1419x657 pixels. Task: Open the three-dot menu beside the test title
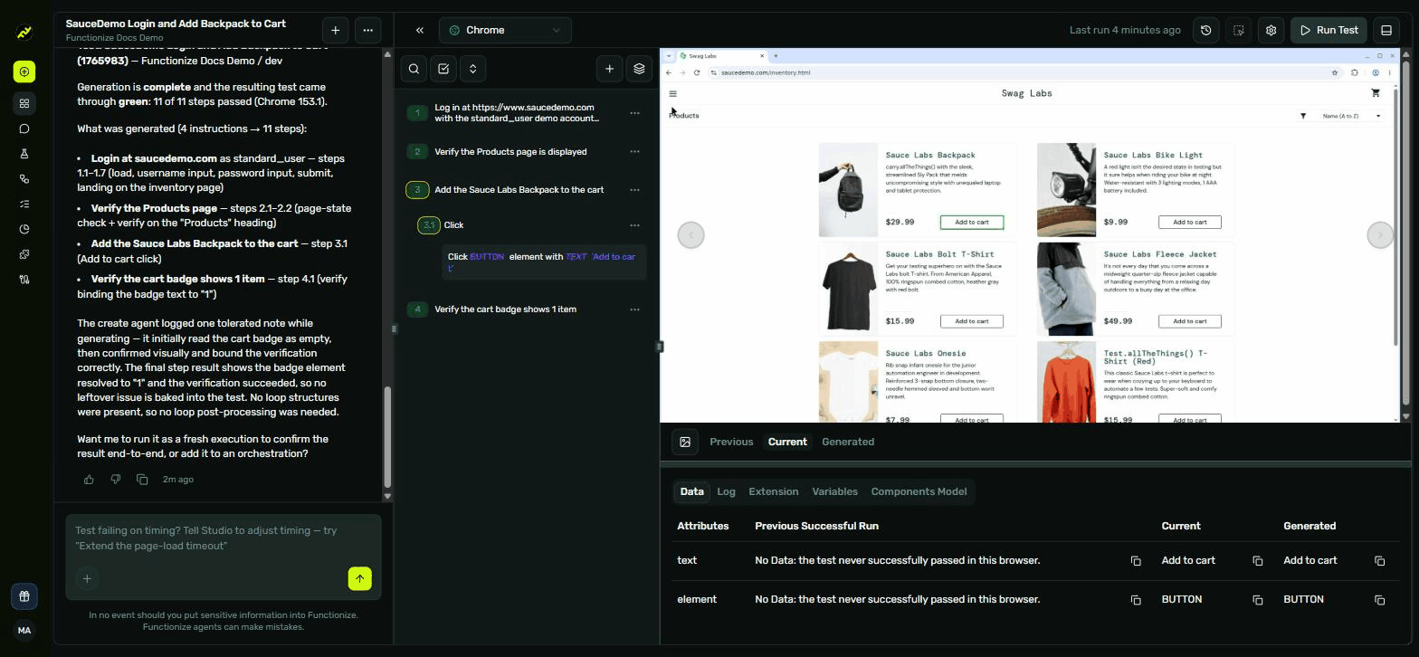pos(367,30)
